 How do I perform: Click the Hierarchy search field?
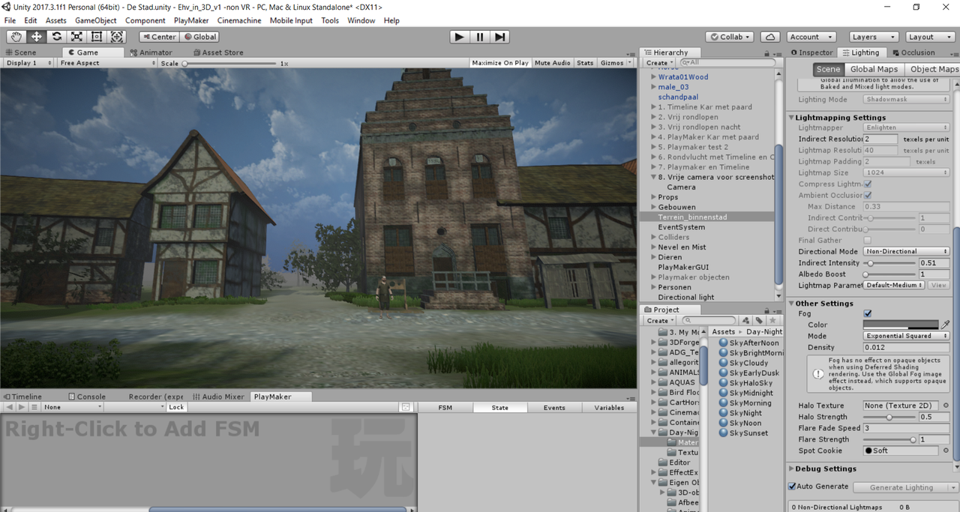pyautogui.click(x=727, y=63)
